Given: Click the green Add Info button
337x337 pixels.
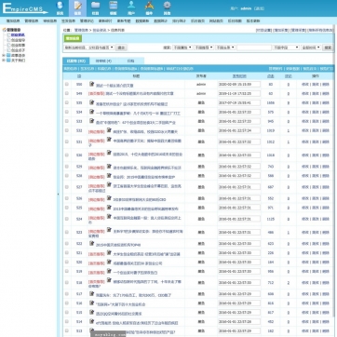Looking at the screenshot, I should pos(73,38).
